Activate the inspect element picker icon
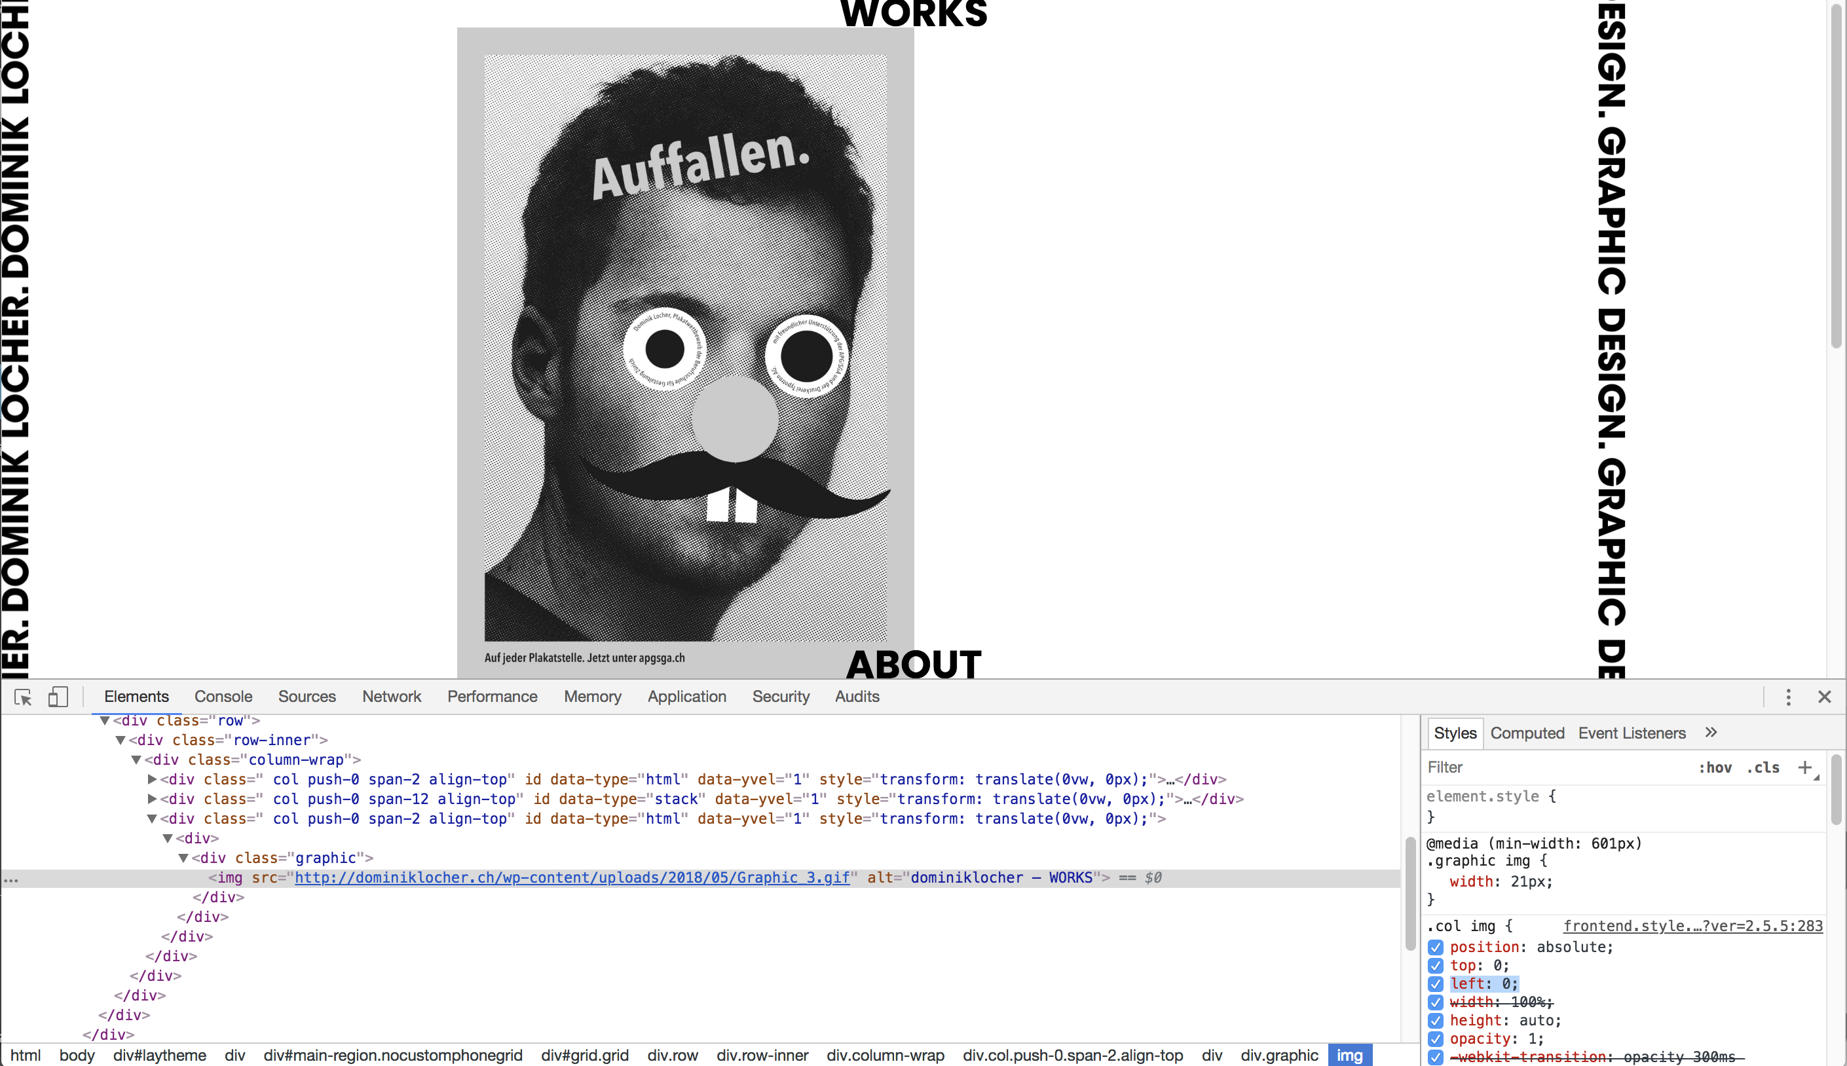Image resolution: width=1847 pixels, height=1066 pixels. point(23,697)
